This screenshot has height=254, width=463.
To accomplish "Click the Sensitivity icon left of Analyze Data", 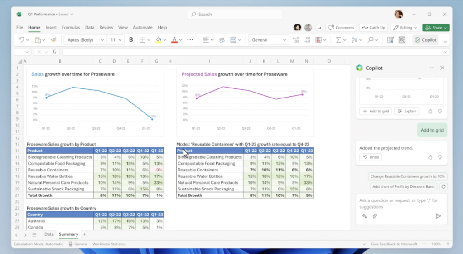I will tap(391, 39).
